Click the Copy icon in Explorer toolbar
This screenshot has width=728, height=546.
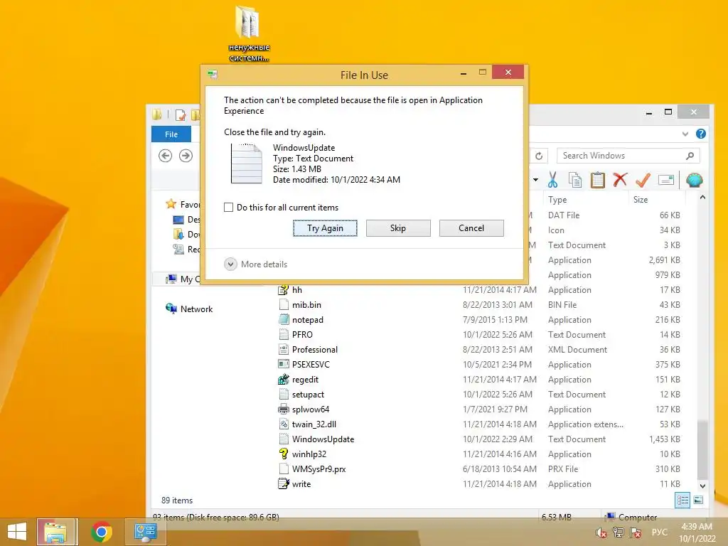[x=575, y=180]
